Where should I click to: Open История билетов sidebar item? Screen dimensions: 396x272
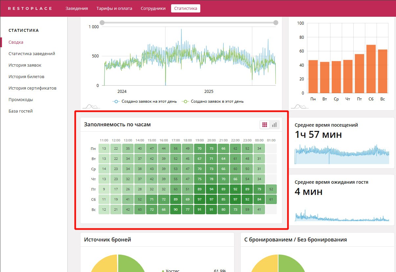[26, 77]
